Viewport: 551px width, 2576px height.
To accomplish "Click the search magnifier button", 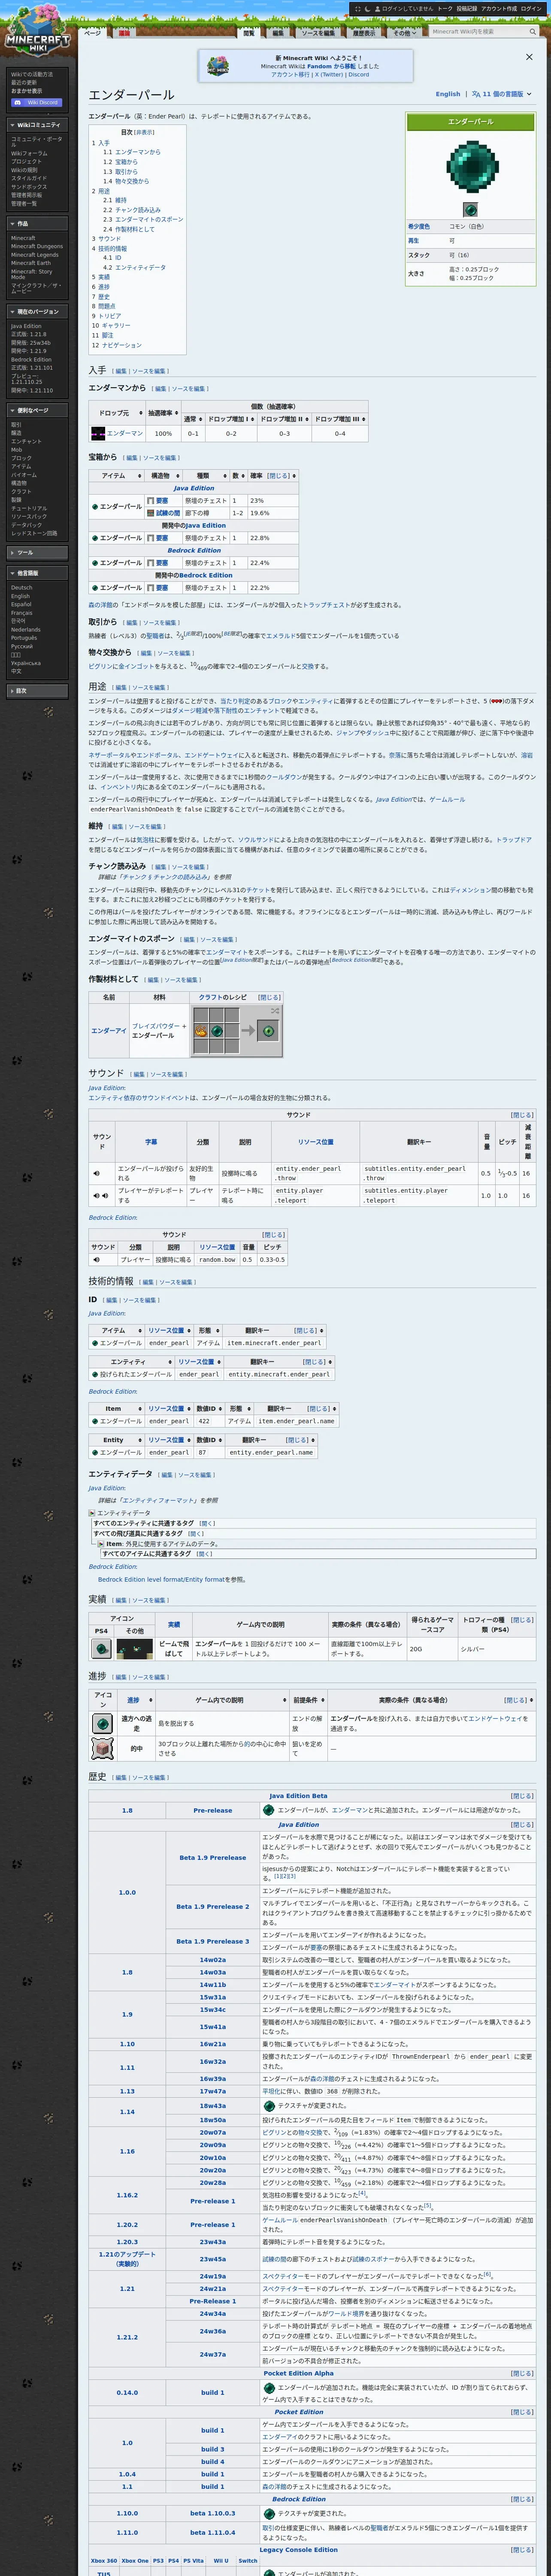I will pos(532,32).
